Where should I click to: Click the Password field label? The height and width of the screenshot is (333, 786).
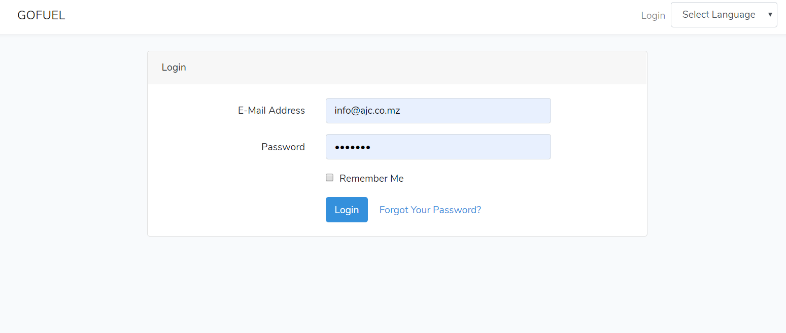coord(283,147)
